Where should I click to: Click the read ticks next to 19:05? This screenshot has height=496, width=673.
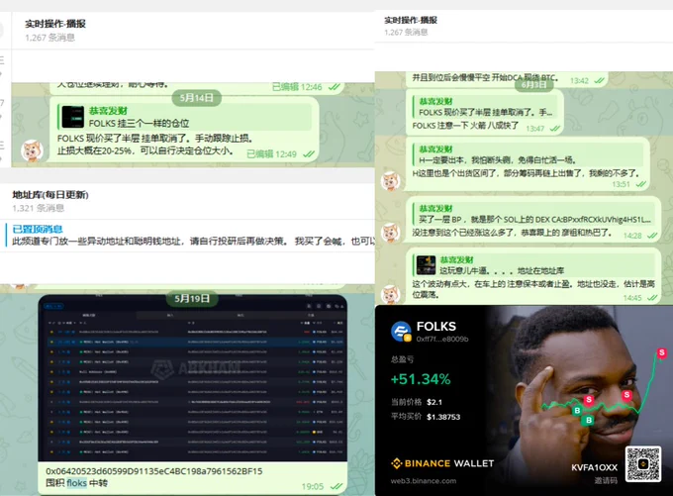pos(336,486)
